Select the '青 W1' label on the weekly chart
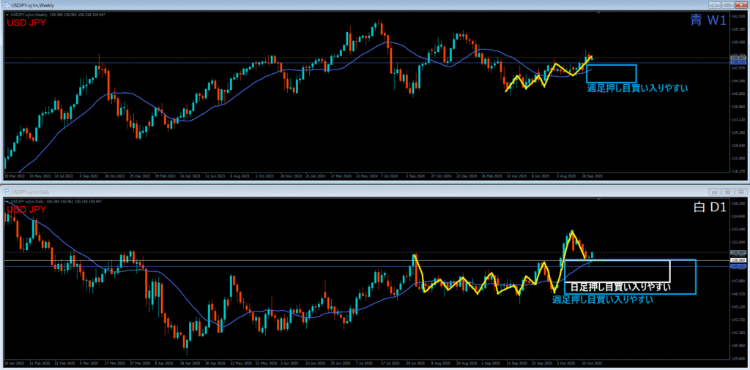This screenshot has width=750, height=370. 707,20
